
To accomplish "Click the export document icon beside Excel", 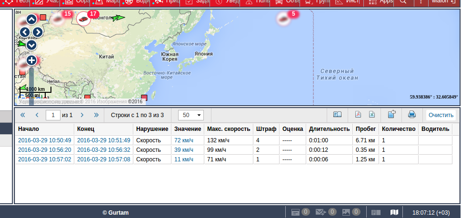I will tap(392, 115).
